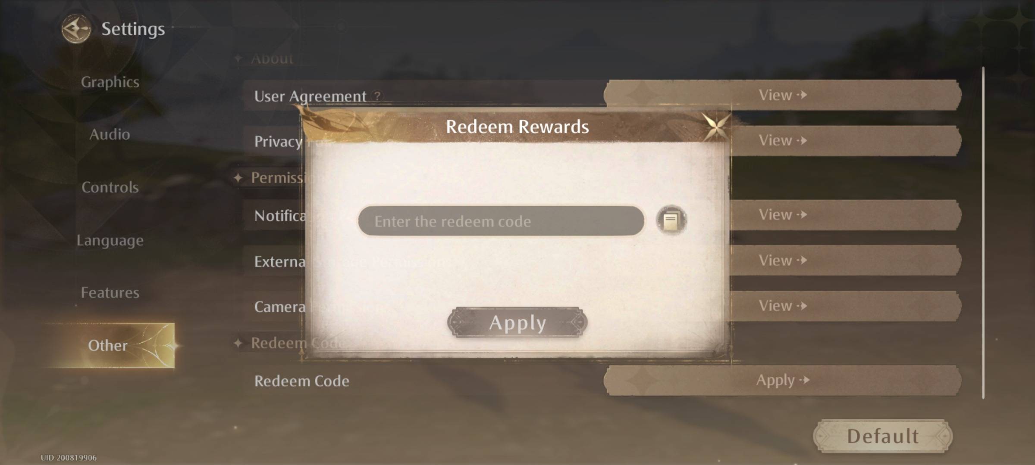Apply the entered redeem code

coord(517,322)
